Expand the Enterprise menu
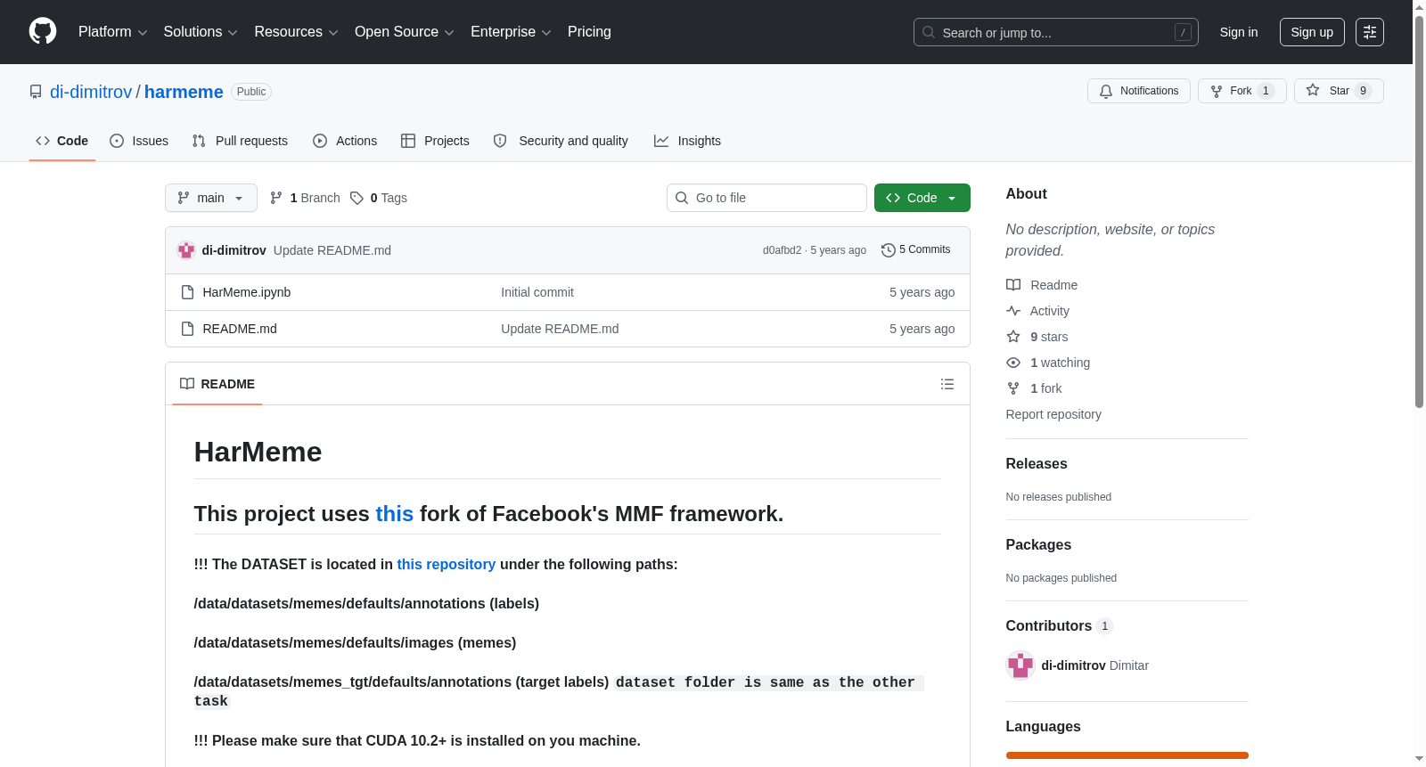 (x=511, y=32)
